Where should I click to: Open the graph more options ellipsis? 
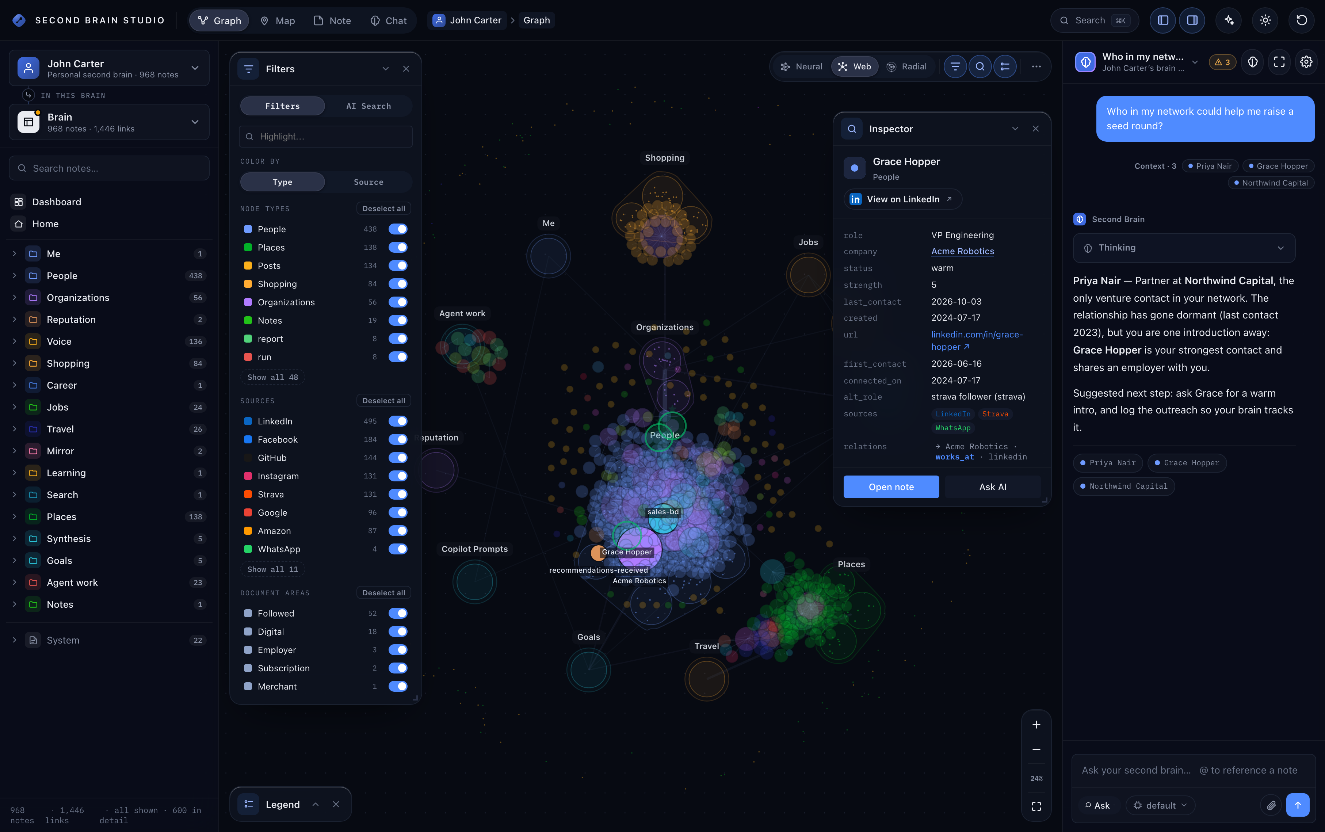(1036, 66)
